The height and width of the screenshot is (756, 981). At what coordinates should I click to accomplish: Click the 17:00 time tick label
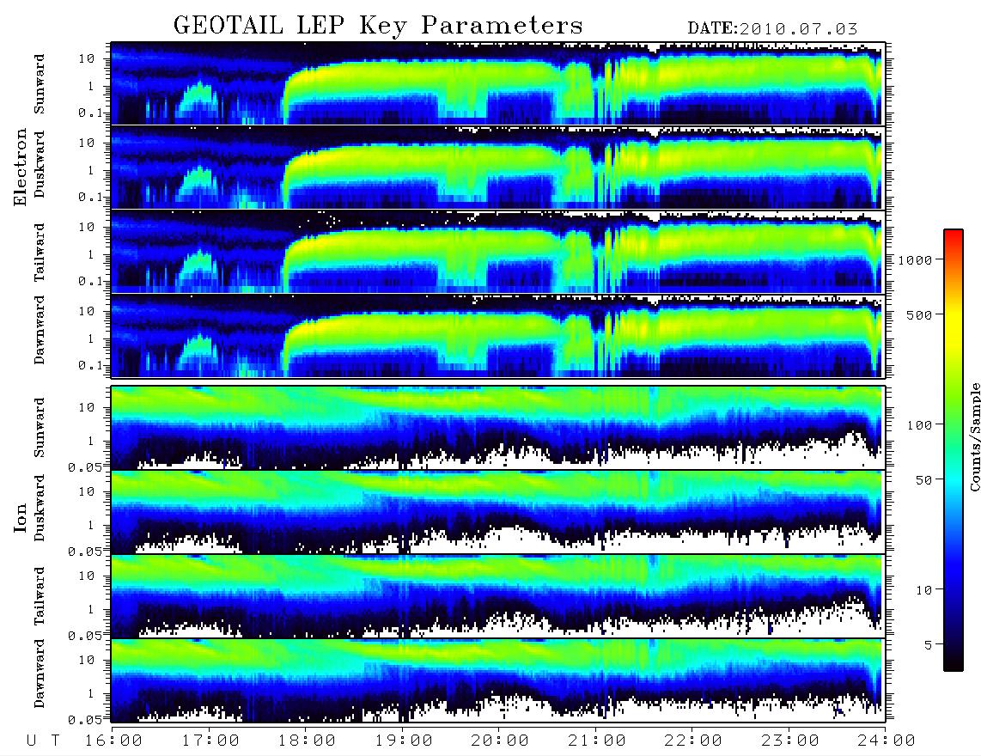point(210,741)
